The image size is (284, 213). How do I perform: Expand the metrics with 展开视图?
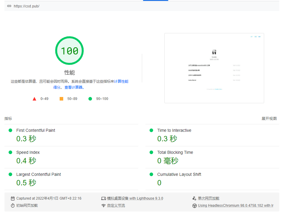click(x=269, y=118)
